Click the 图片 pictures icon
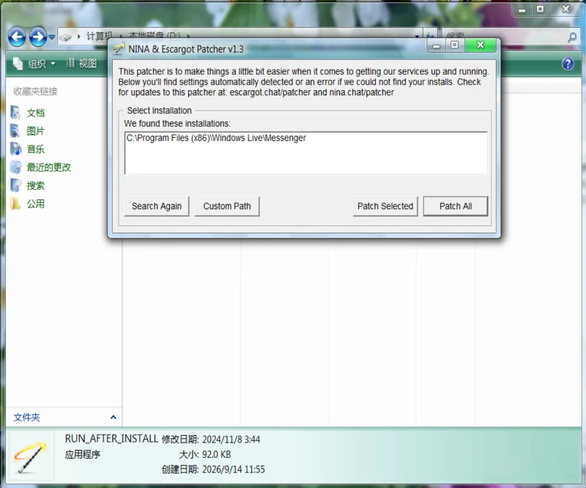This screenshot has height=488, width=586. (x=15, y=131)
